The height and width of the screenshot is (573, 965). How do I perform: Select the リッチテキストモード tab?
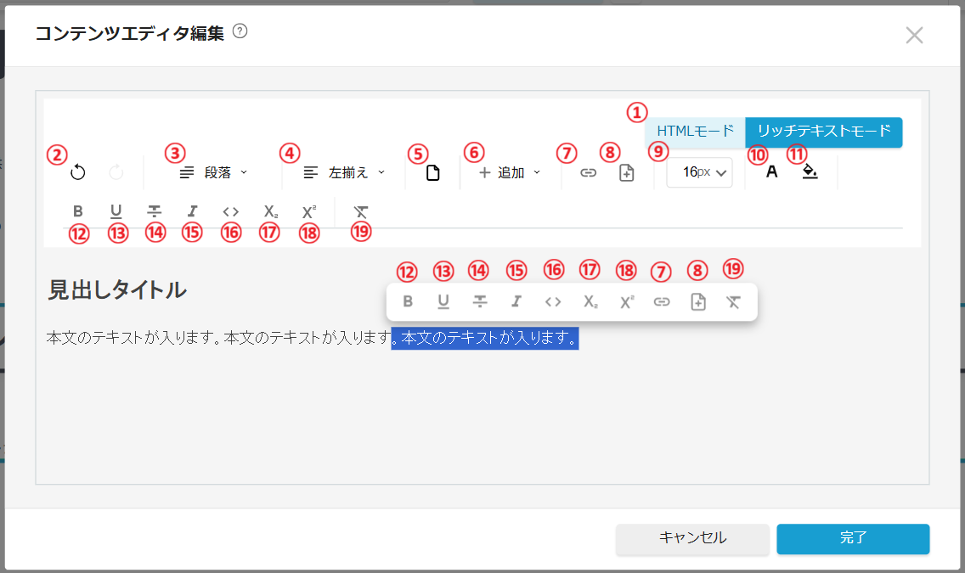tap(823, 132)
